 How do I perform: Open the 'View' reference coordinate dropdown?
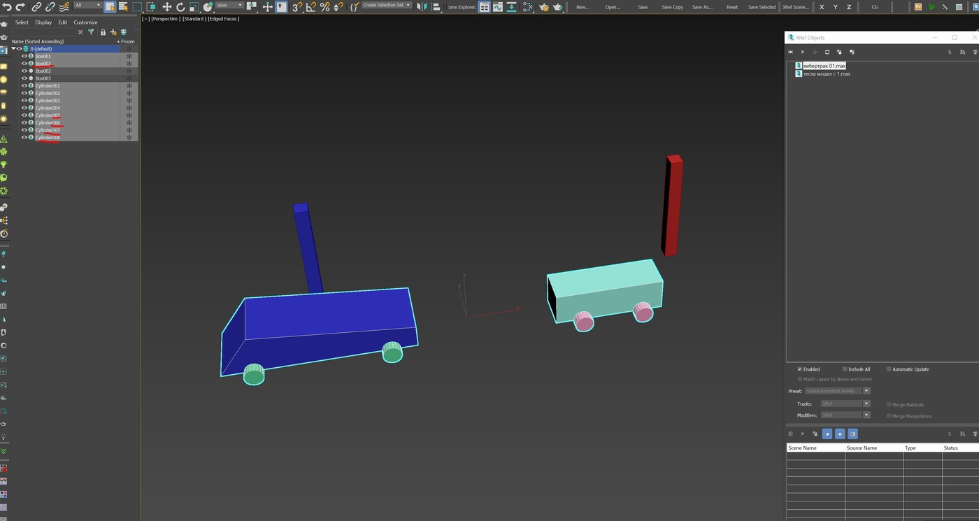[x=229, y=5]
